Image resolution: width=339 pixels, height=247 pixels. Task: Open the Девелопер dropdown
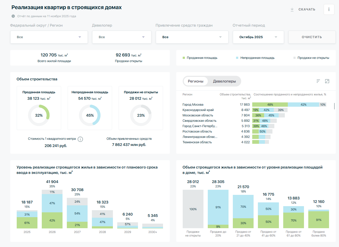(x=122, y=37)
